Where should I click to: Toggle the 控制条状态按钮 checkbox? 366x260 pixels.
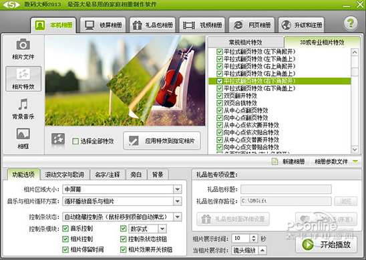[x=123, y=239]
